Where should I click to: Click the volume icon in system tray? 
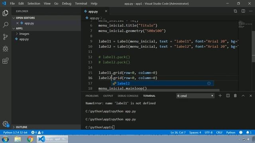tap(248, 139)
